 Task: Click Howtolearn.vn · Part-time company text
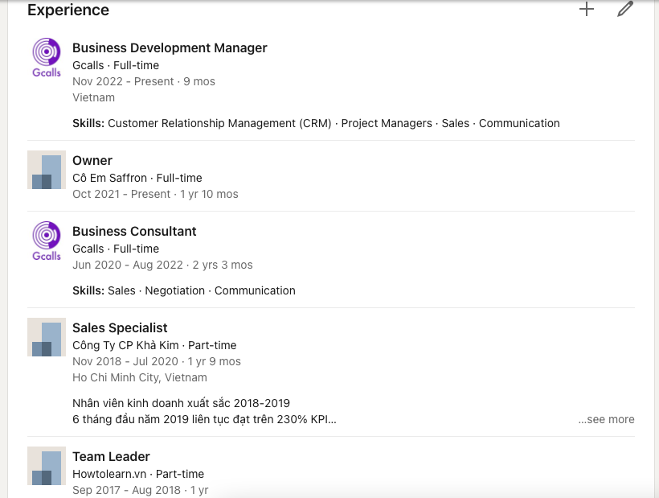pyautogui.click(x=138, y=474)
